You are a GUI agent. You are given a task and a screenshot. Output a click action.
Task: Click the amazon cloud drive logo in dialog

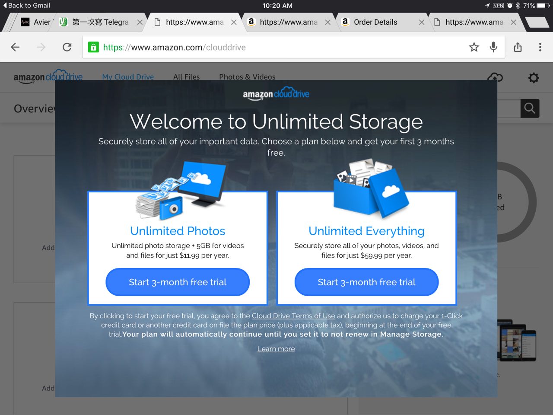(276, 94)
